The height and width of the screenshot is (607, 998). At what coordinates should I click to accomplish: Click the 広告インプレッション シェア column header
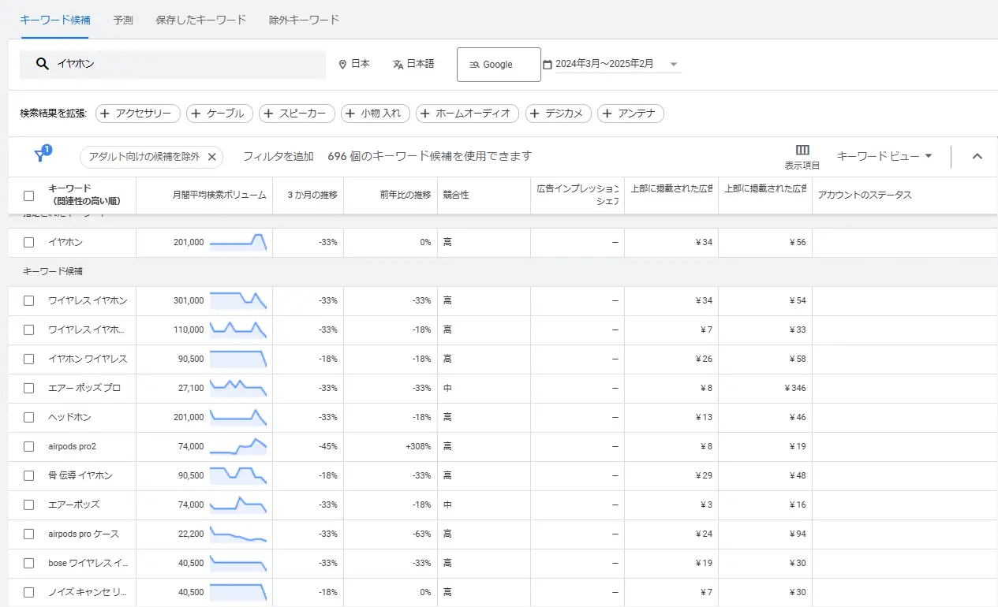[x=577, y=195]
